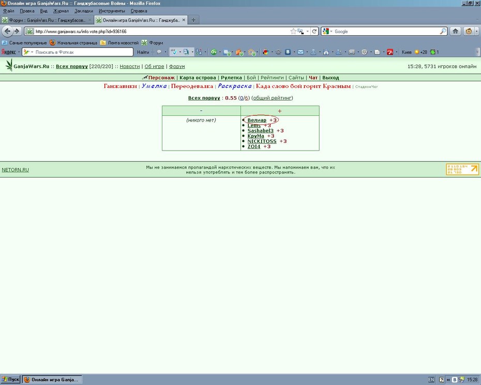Image resolution: width=481 pixels, height=385 pixels.
Task: Click the green key icon in Yandex bar
Action: point(214,52)
